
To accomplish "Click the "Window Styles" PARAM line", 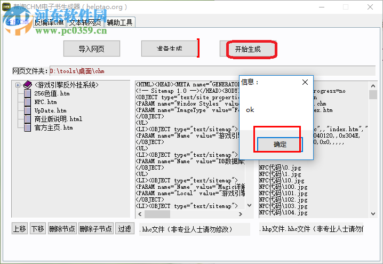I will click(x=187, y=103).
